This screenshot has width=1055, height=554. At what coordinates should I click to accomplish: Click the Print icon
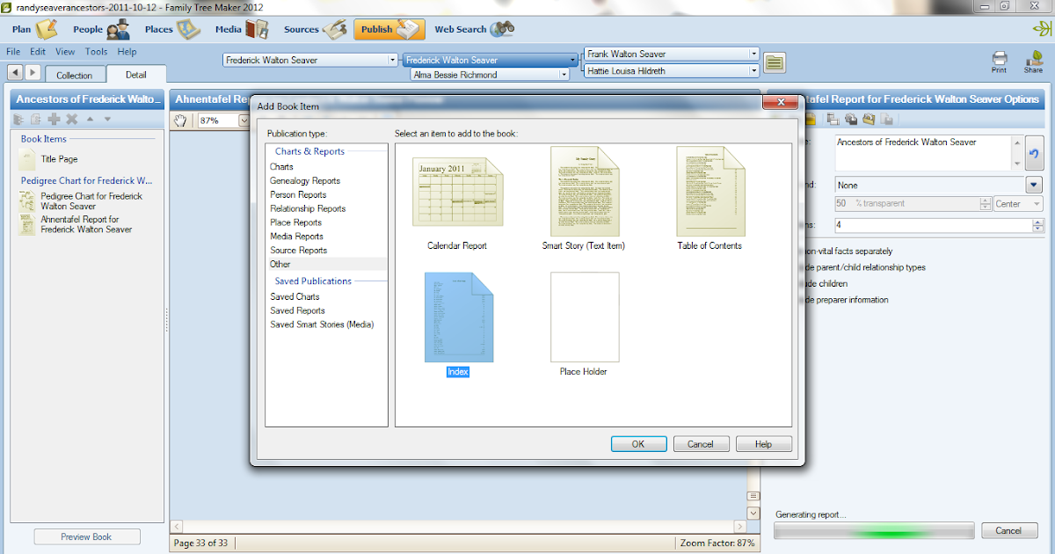[999, 62]
